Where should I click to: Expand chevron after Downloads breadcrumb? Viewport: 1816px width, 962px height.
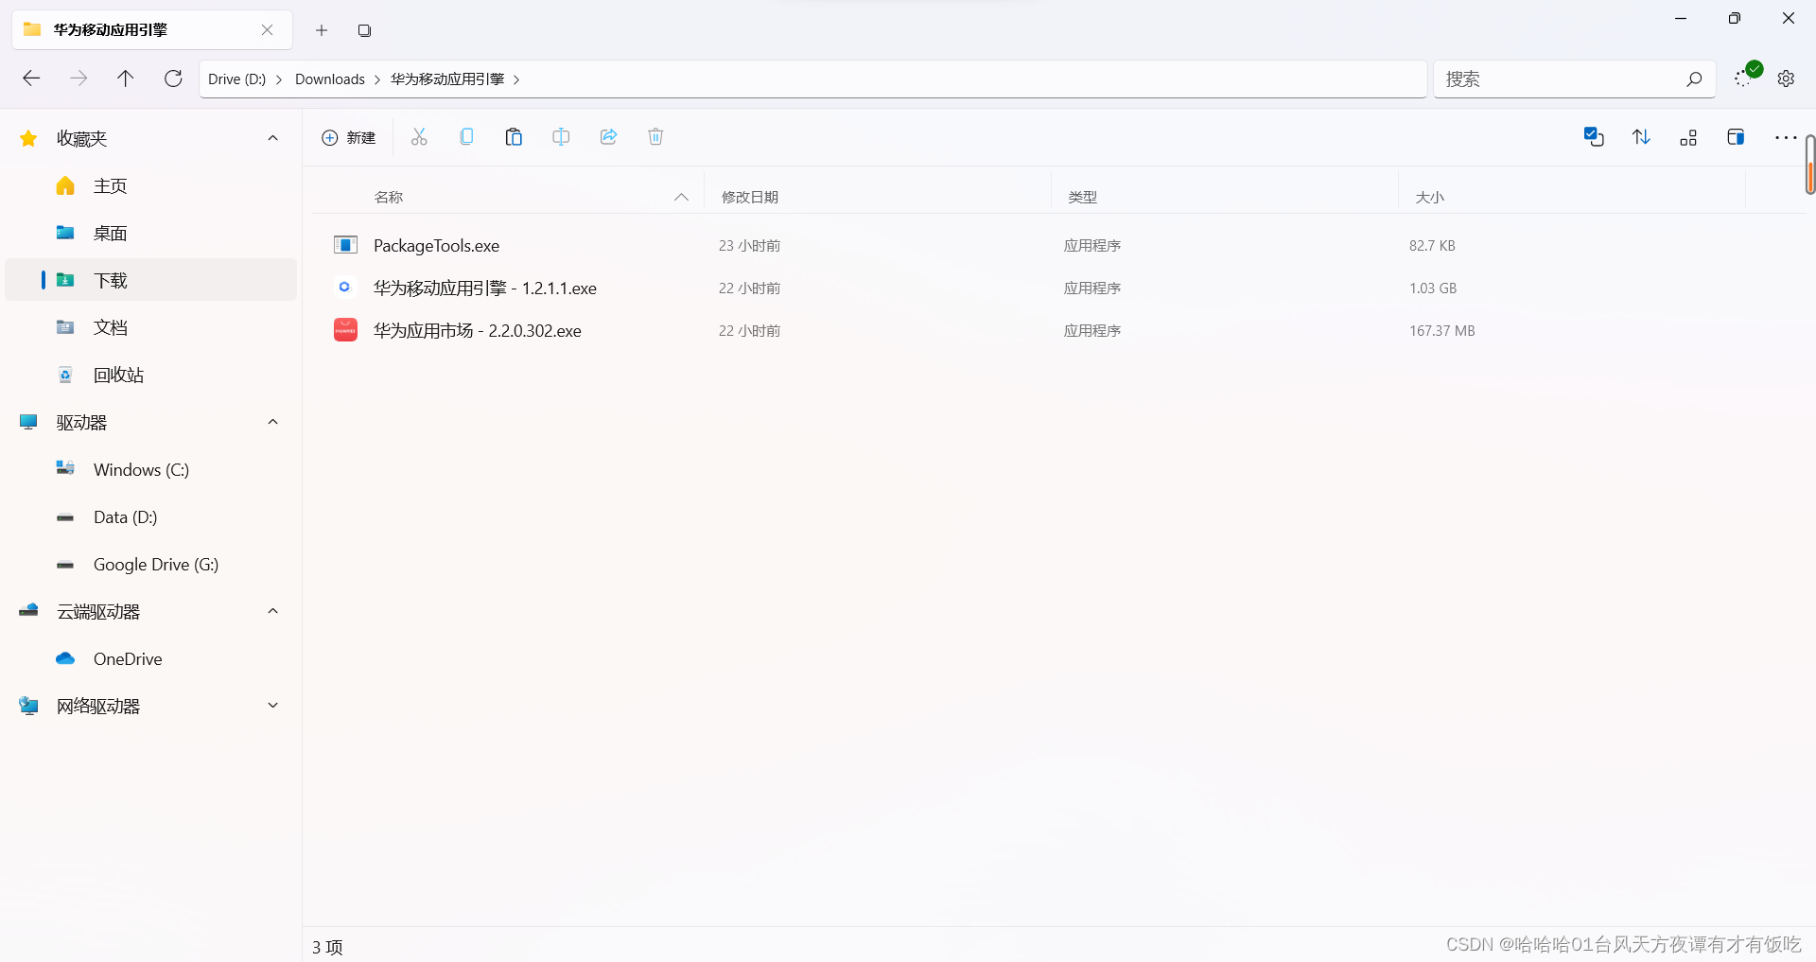tap(377, 79)
